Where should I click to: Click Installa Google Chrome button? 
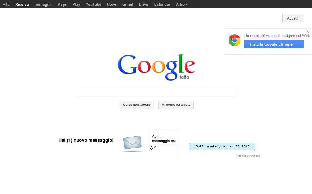point(274,44)
